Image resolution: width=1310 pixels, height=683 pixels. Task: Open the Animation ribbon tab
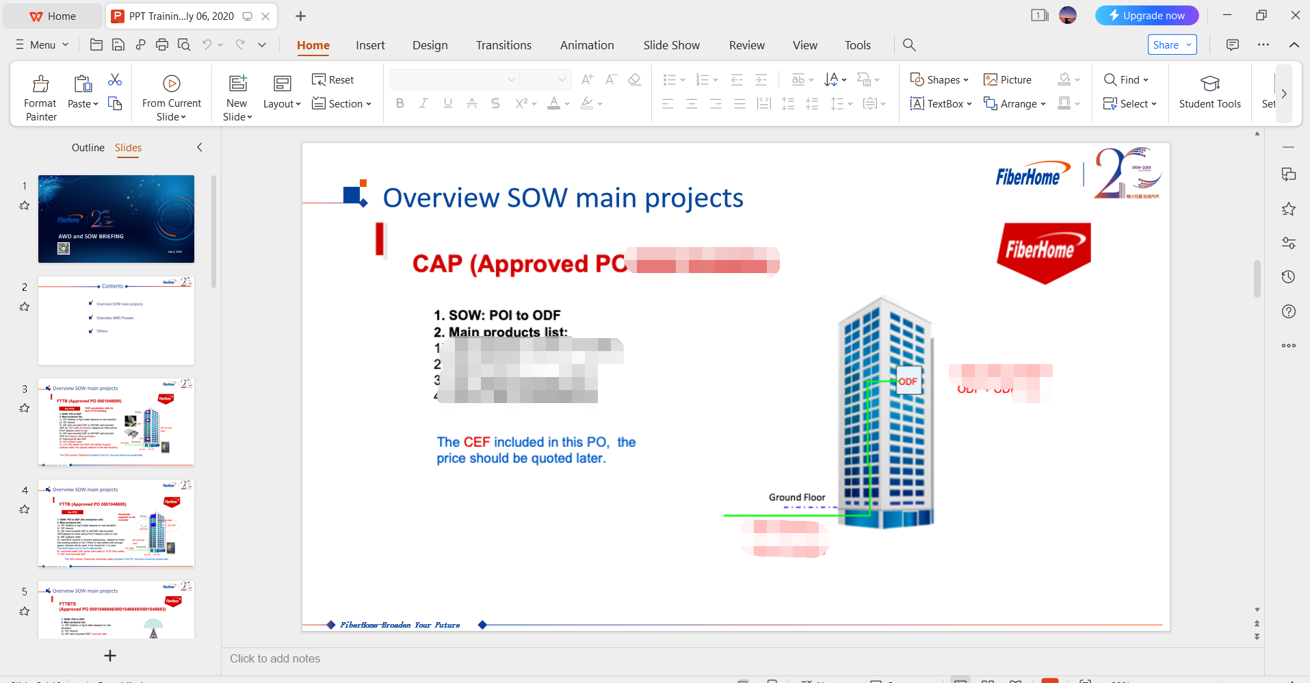pos(587,45)
